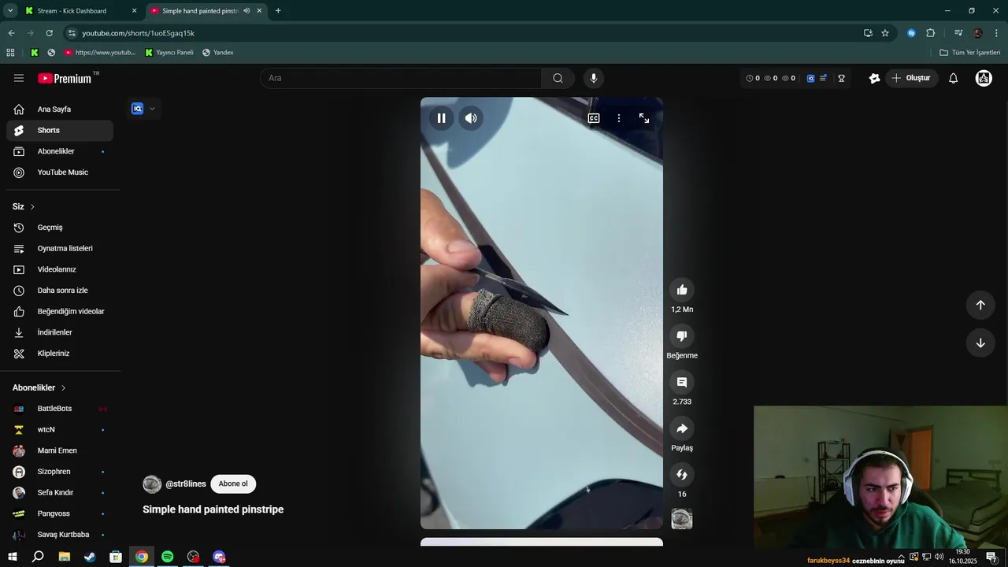Reload the current page
Viewport: 1008px width, 567px height.
(x=49, y=33)
